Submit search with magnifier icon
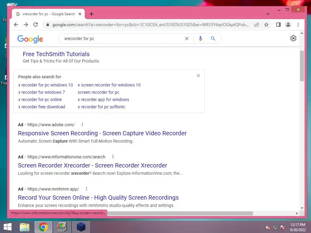 [213, 39]
